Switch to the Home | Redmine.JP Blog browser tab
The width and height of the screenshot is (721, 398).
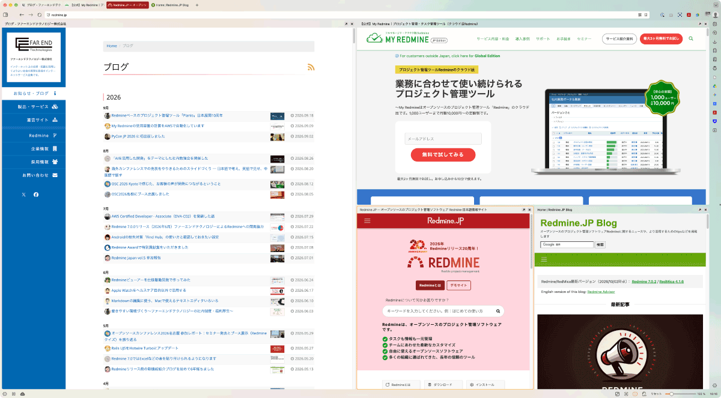(171, 5)
